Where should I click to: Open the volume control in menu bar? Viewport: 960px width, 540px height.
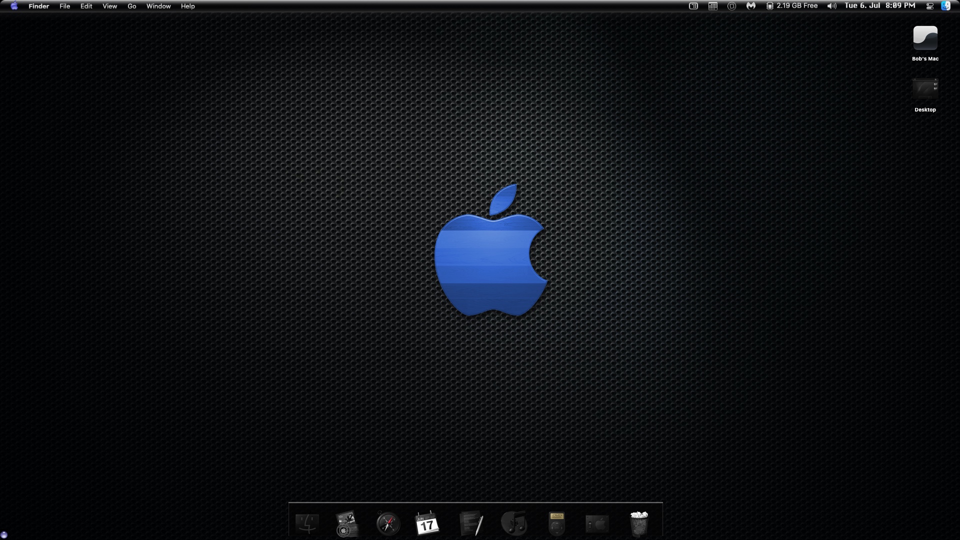pyautogui.click(x=831, y=6)
